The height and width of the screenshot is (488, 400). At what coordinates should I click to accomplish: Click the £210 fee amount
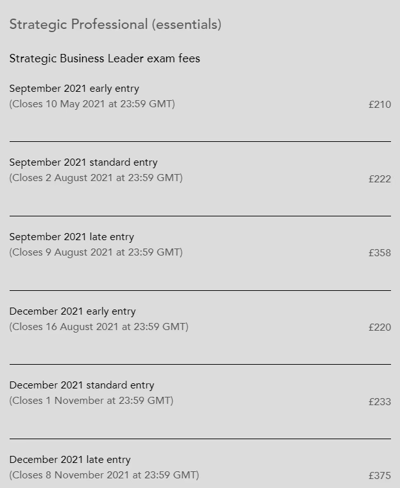[379, 104]
